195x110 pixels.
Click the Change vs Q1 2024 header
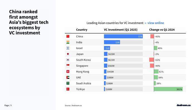[x=162, y=30]
